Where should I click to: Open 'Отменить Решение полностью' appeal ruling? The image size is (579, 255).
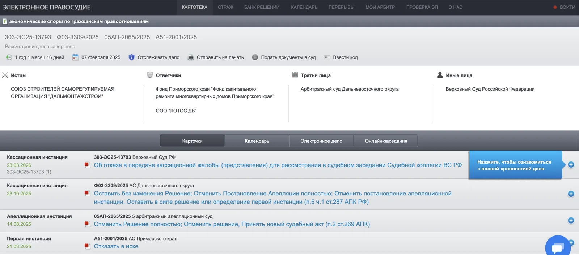click(x=232, y=224)
